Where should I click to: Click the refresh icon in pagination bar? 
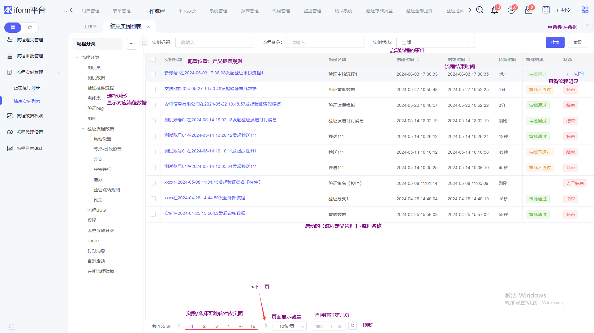tap(352, 326)
